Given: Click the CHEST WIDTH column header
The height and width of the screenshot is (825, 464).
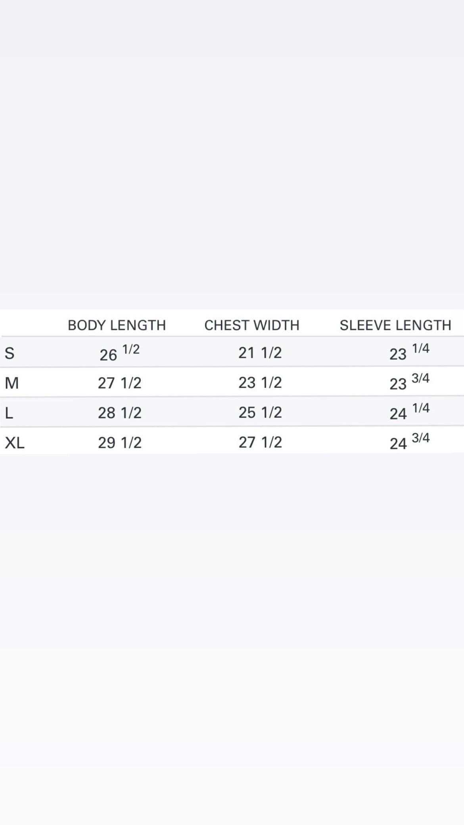Looking at the screenshot, I should click(252, 325).
